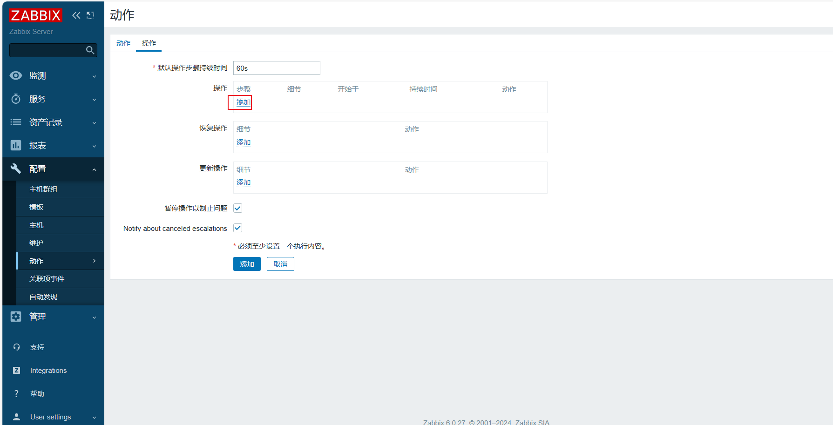Click the bar chart icon for 报表

[x=16, y=145]
